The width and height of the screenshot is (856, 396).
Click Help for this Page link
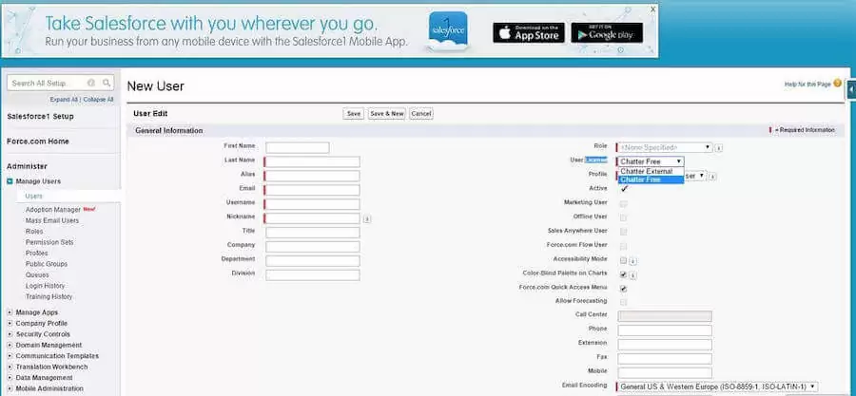point(807,85)
